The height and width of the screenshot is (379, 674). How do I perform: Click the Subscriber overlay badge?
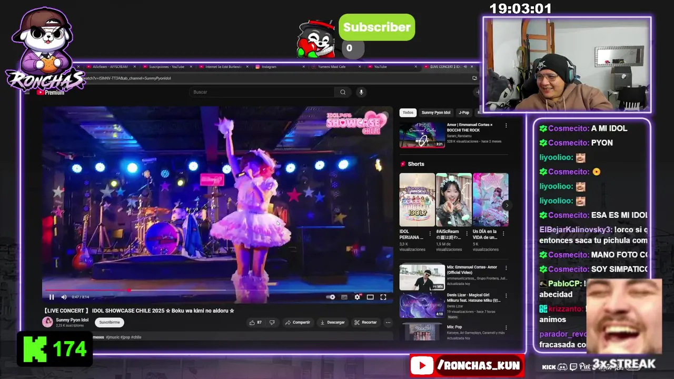tap(376, 27)
